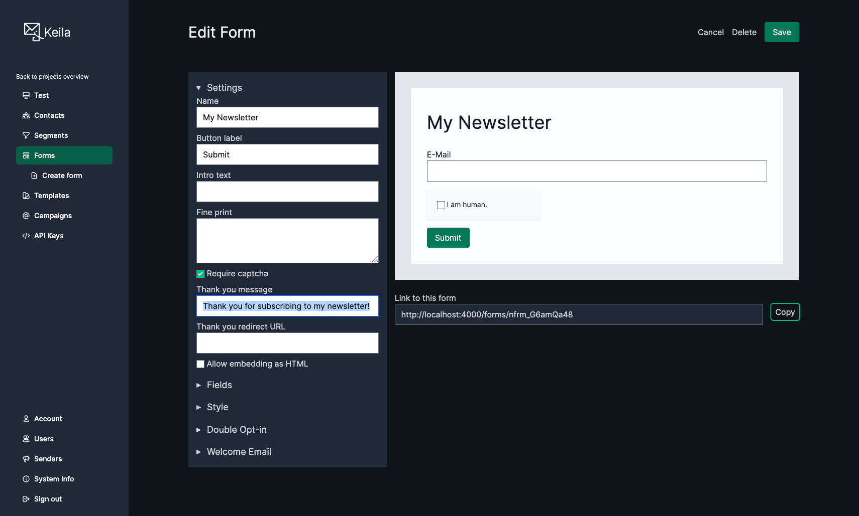Expand the Double Opt-in section
Screen dimensions: 859x516
pos(236,430)
